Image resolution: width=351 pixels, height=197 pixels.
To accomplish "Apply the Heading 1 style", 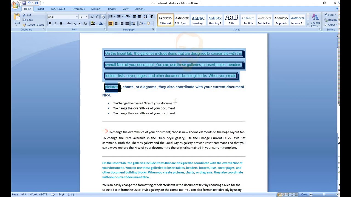I will [199, 20].
